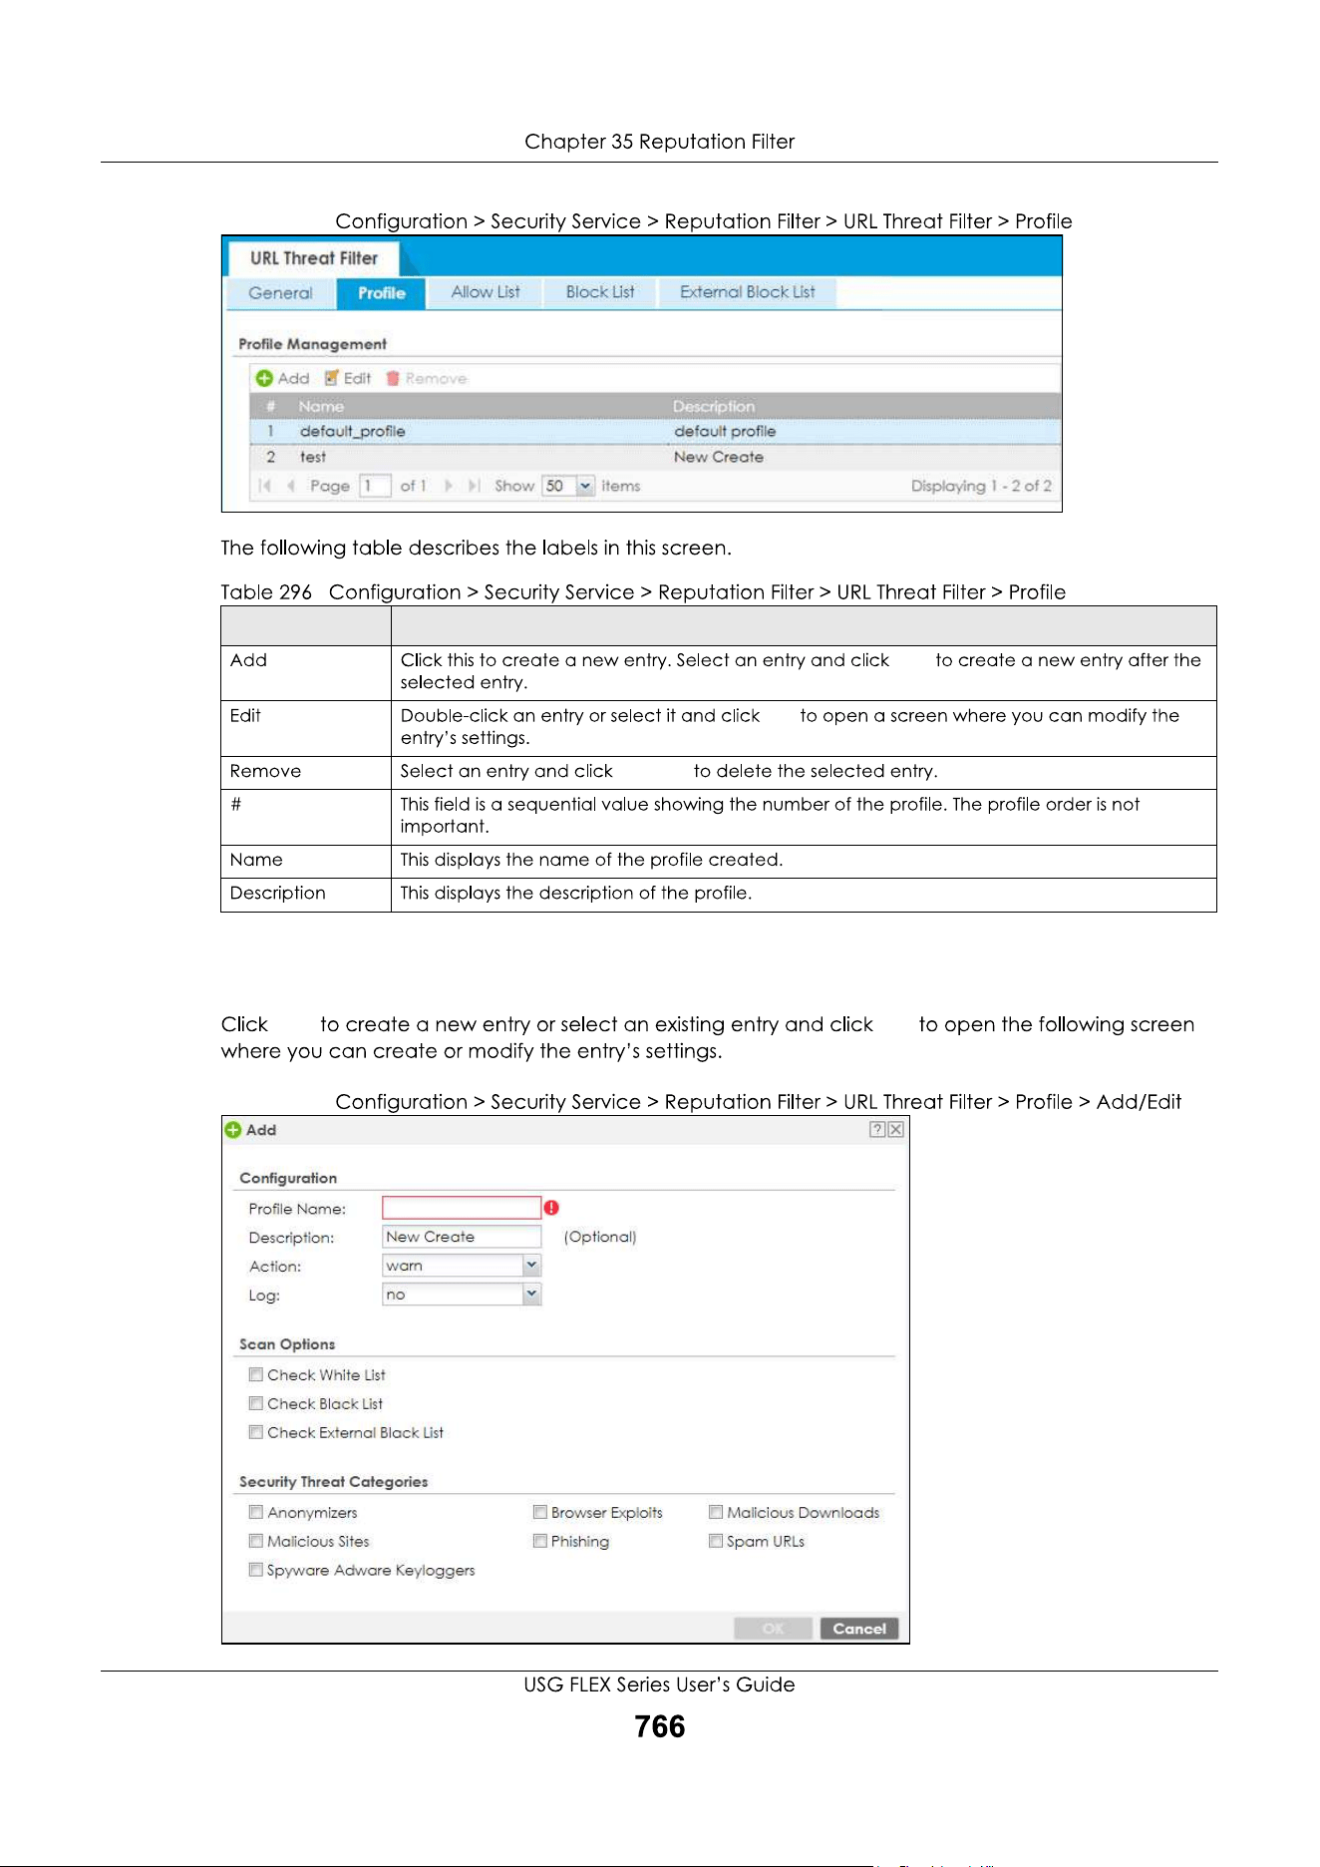Image resolution: width=1320 pixels, height=1867 pixels.
Task: Click the Description column header
Action: point(714,407)
